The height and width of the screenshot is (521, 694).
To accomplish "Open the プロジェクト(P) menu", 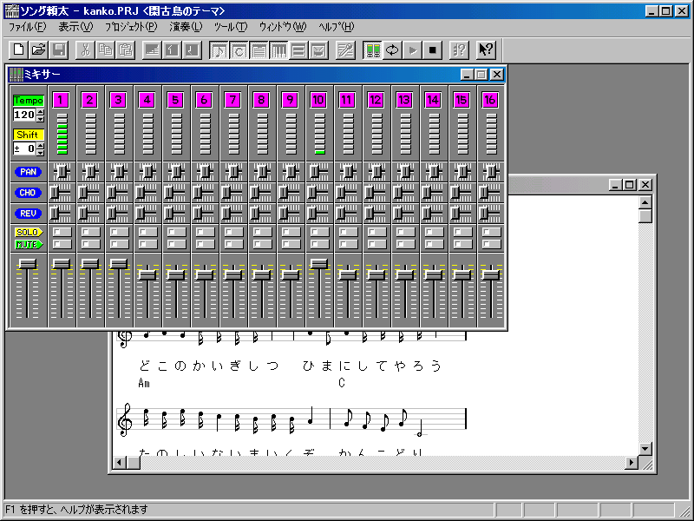I will click(131, 27).
